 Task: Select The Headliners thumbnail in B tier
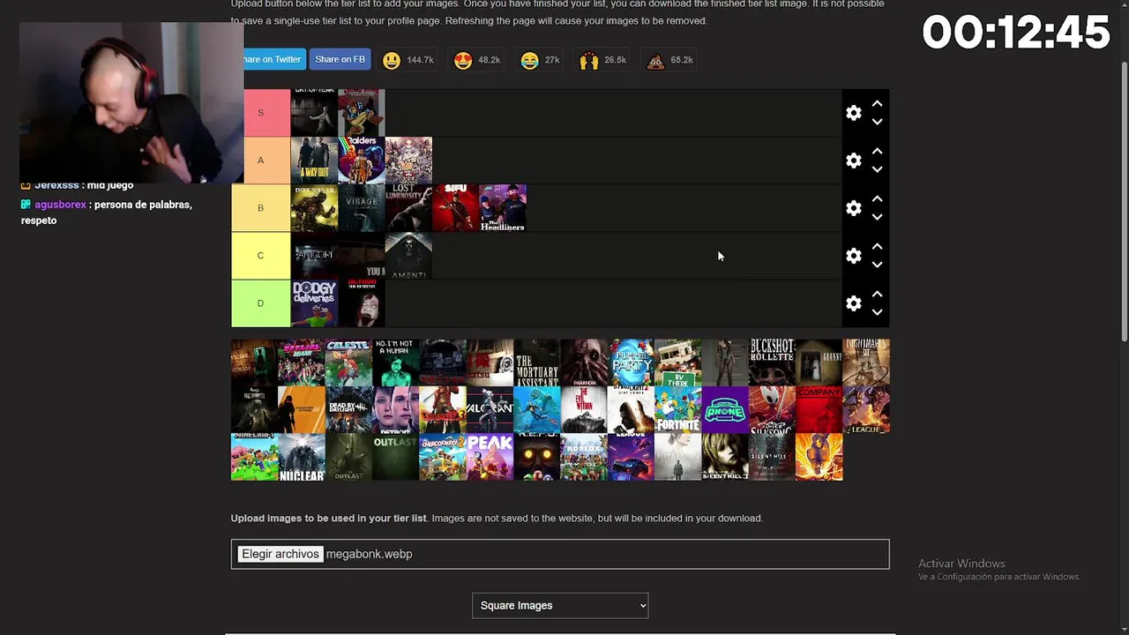tap(503, 208)
